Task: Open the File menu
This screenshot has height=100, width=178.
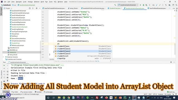Action: click(x=5, y=2)
